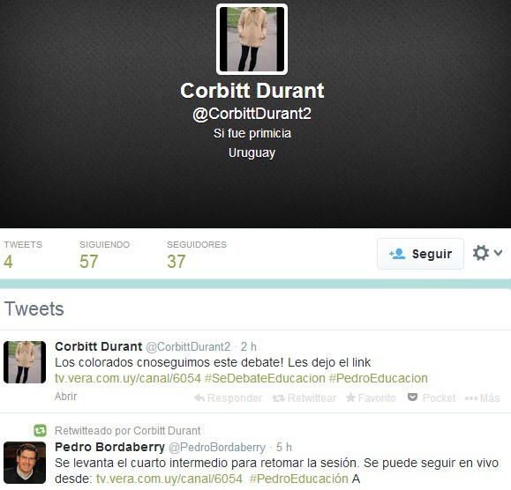The image size is (511, 490).
Task: Expand tweet with Abrir link
Action: point(66,397)
